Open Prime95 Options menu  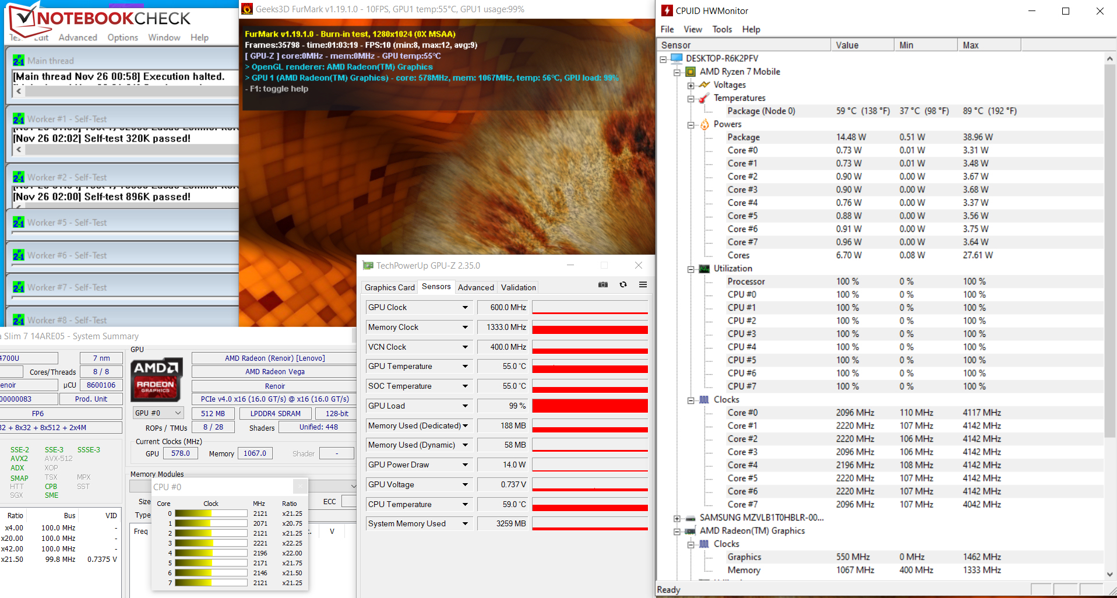click(x=123, y=37)
